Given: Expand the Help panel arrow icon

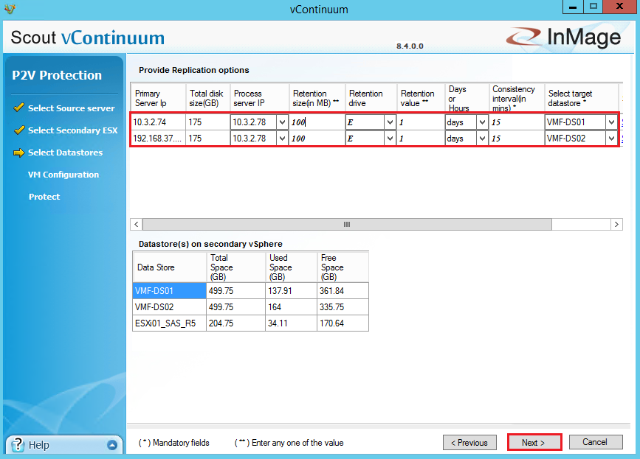Looking at the screenshot, I should tap(111, 445).
